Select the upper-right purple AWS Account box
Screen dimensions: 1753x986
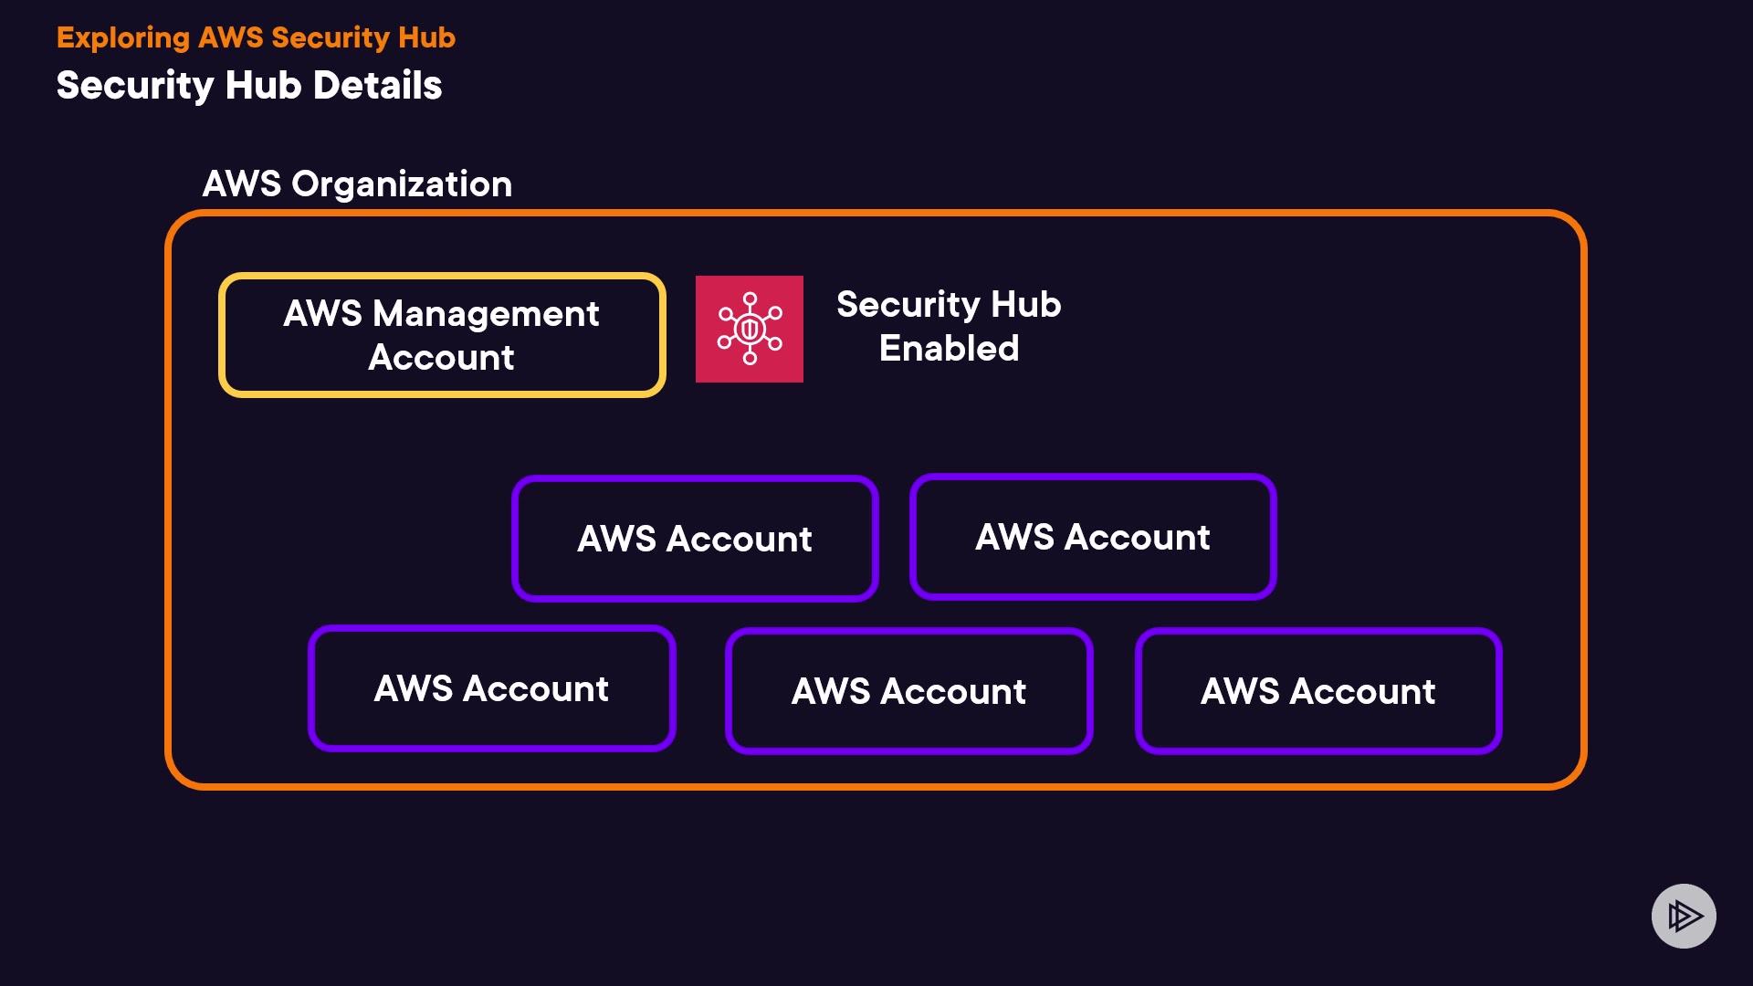[x=1093, y=537]
